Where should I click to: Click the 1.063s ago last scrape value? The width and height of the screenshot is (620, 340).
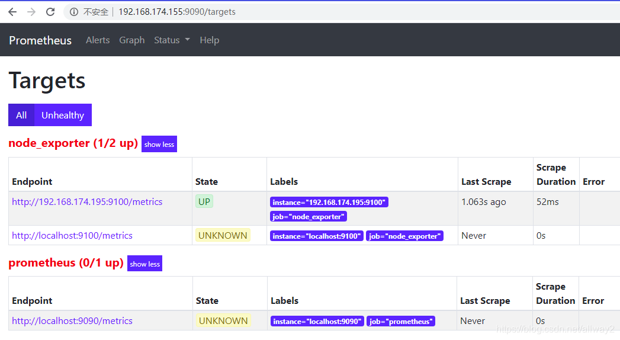click(484, 202)
